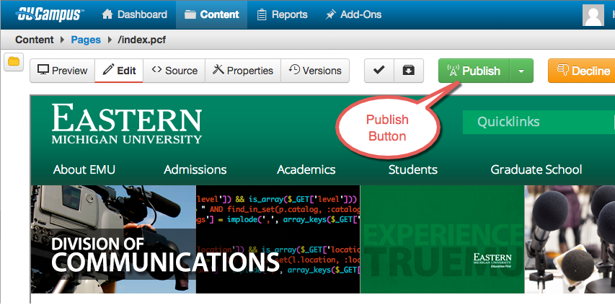This screenshot has width=615, height=305.
Task: Expand the Publish dropdown arrow
Action: (521, 71)
